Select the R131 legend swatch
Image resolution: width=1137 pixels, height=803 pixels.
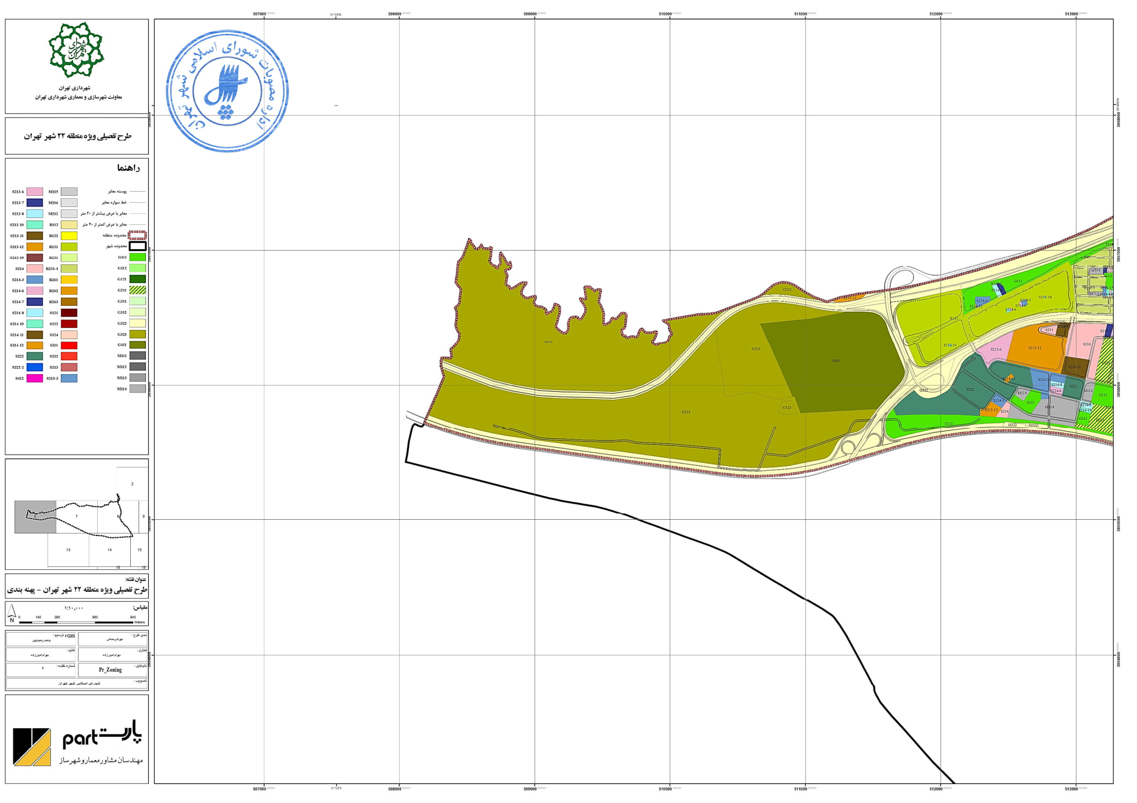click(x=69, y=246)
